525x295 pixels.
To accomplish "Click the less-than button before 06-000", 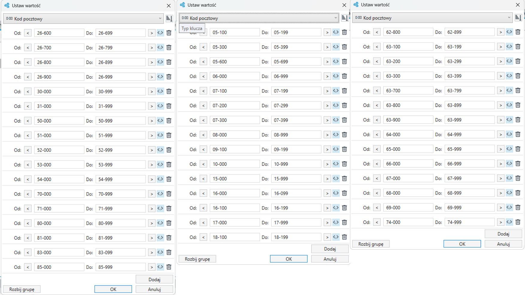I will pyautogui.click(x=203, y=76).
